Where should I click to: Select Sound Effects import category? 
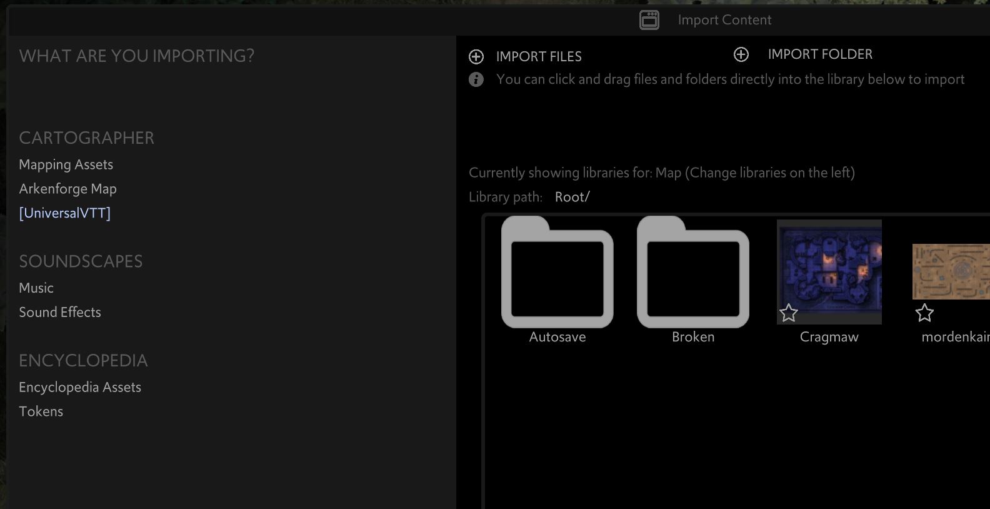60,312
